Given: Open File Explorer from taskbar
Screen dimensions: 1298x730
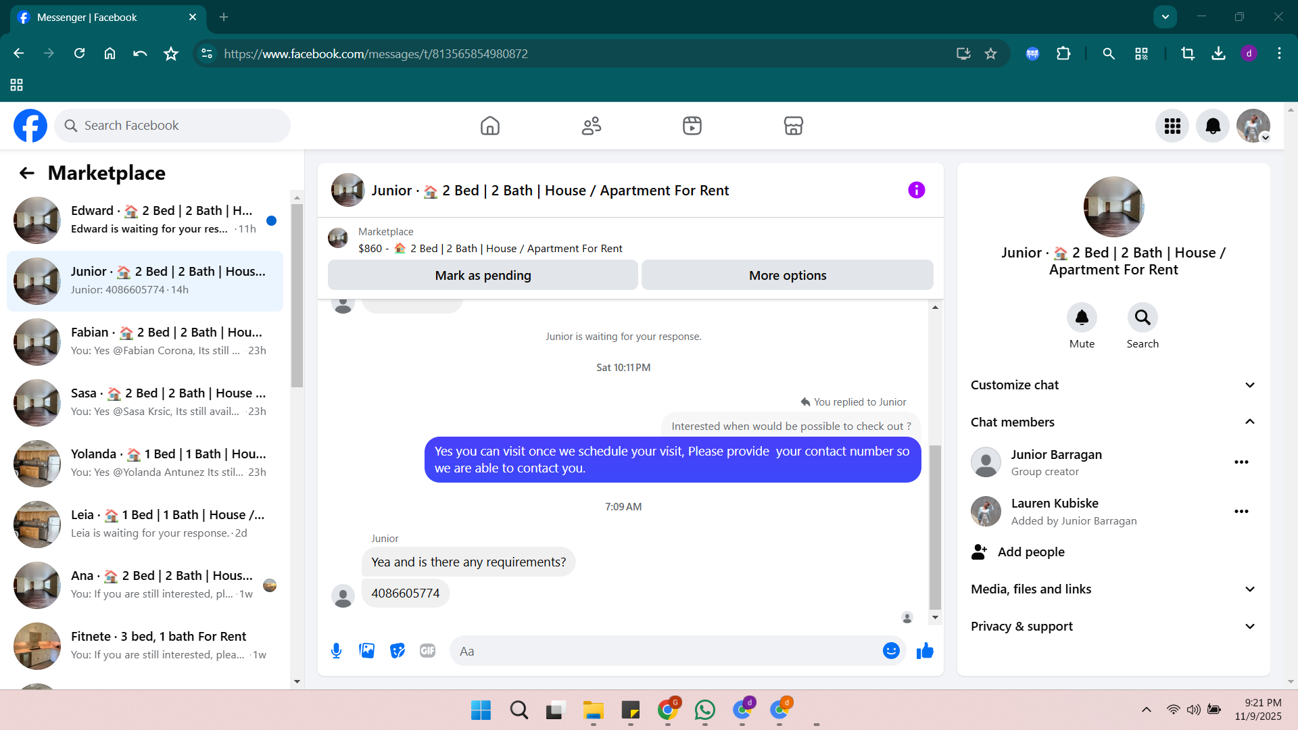Looking at the screenshot, I should pos(593,710).
